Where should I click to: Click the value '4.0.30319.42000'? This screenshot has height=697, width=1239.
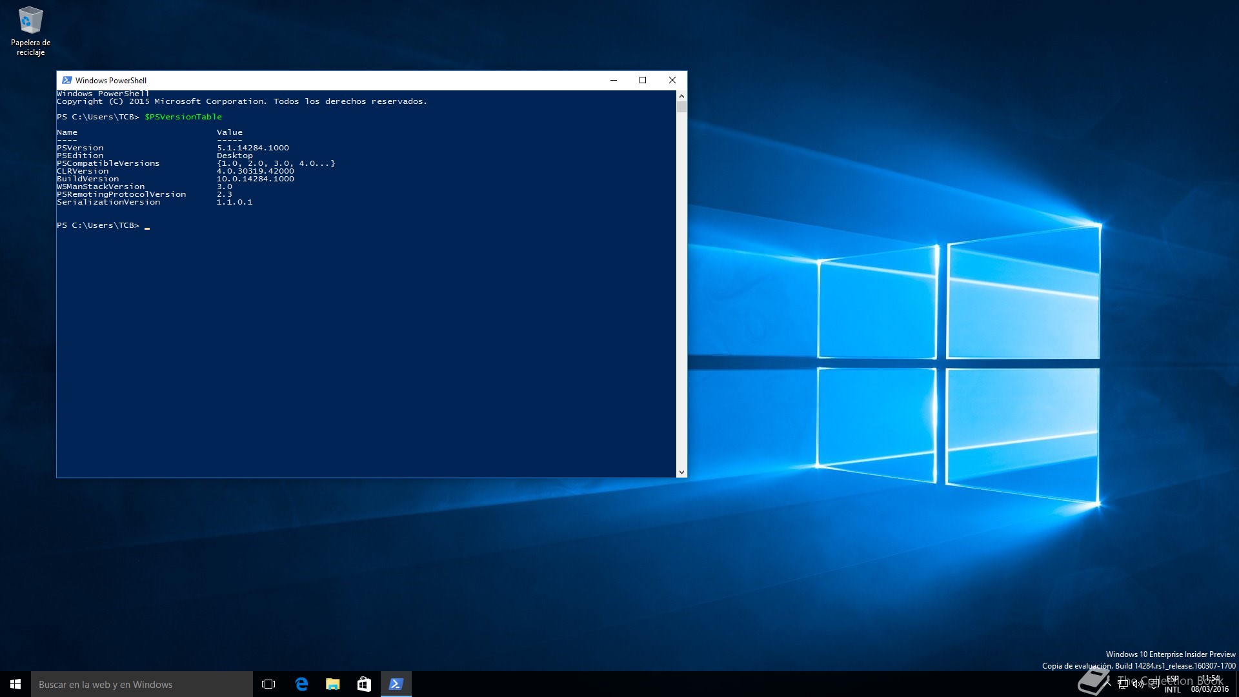click(256, 171)
